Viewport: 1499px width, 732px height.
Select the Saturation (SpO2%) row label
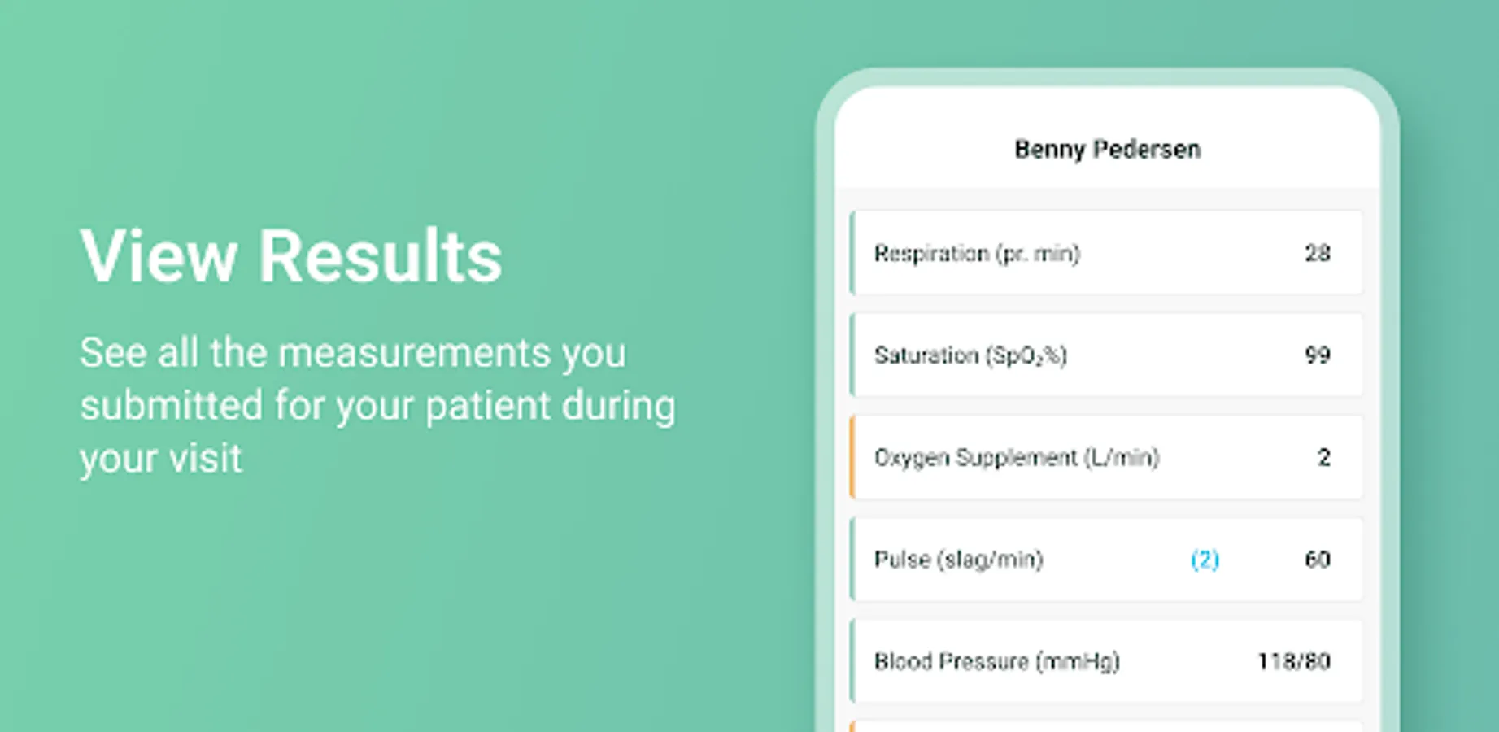tap(970, 355)
